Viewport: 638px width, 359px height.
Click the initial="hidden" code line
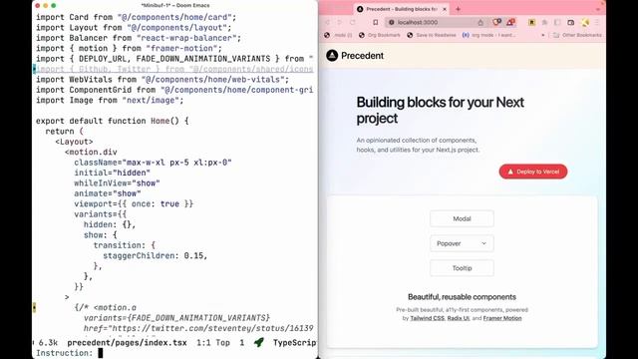pyautogui.click(x=113, y=173)
